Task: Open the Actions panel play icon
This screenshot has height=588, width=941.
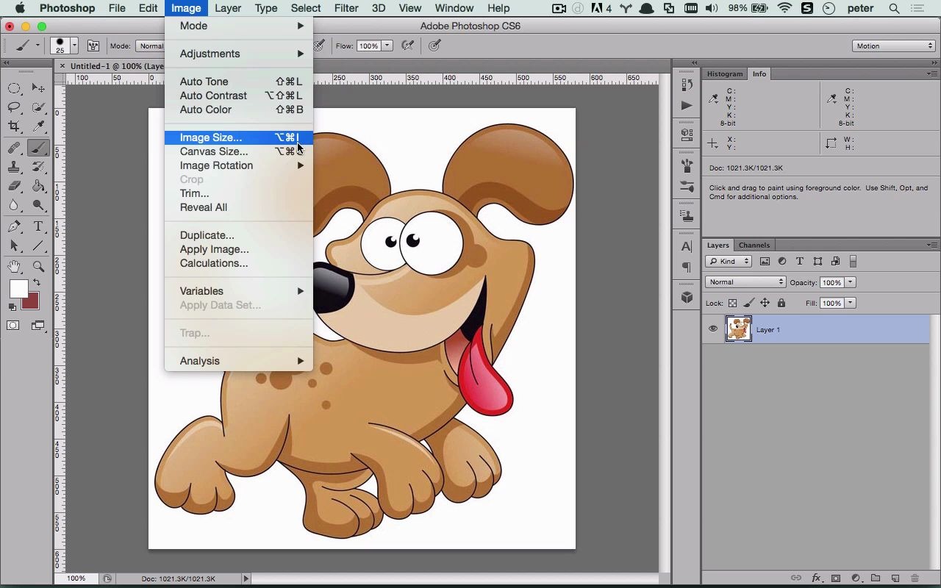Action: (687, 105)
